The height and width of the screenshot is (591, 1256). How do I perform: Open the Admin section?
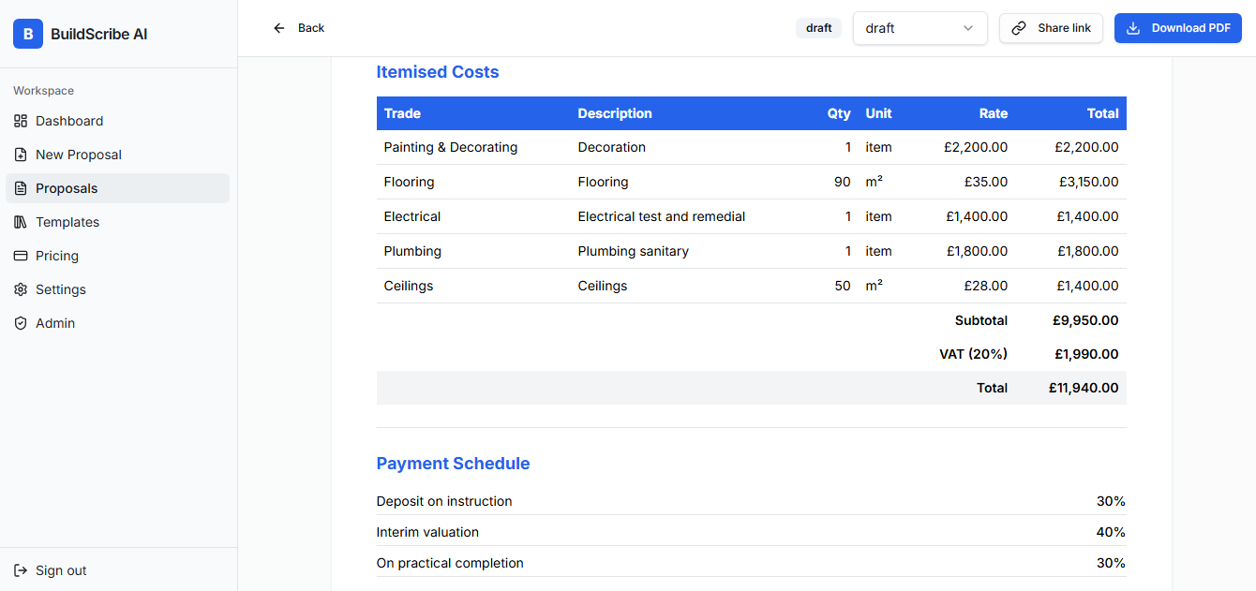(117, 323)
